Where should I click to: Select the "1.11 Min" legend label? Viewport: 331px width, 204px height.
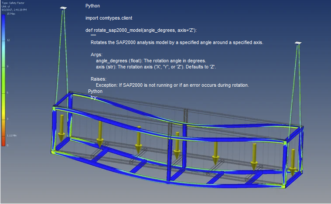pyautogui.click(x=11, y=136)
